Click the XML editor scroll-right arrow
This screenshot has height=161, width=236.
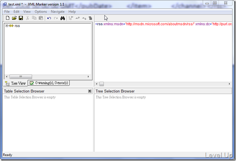point(229,84)
